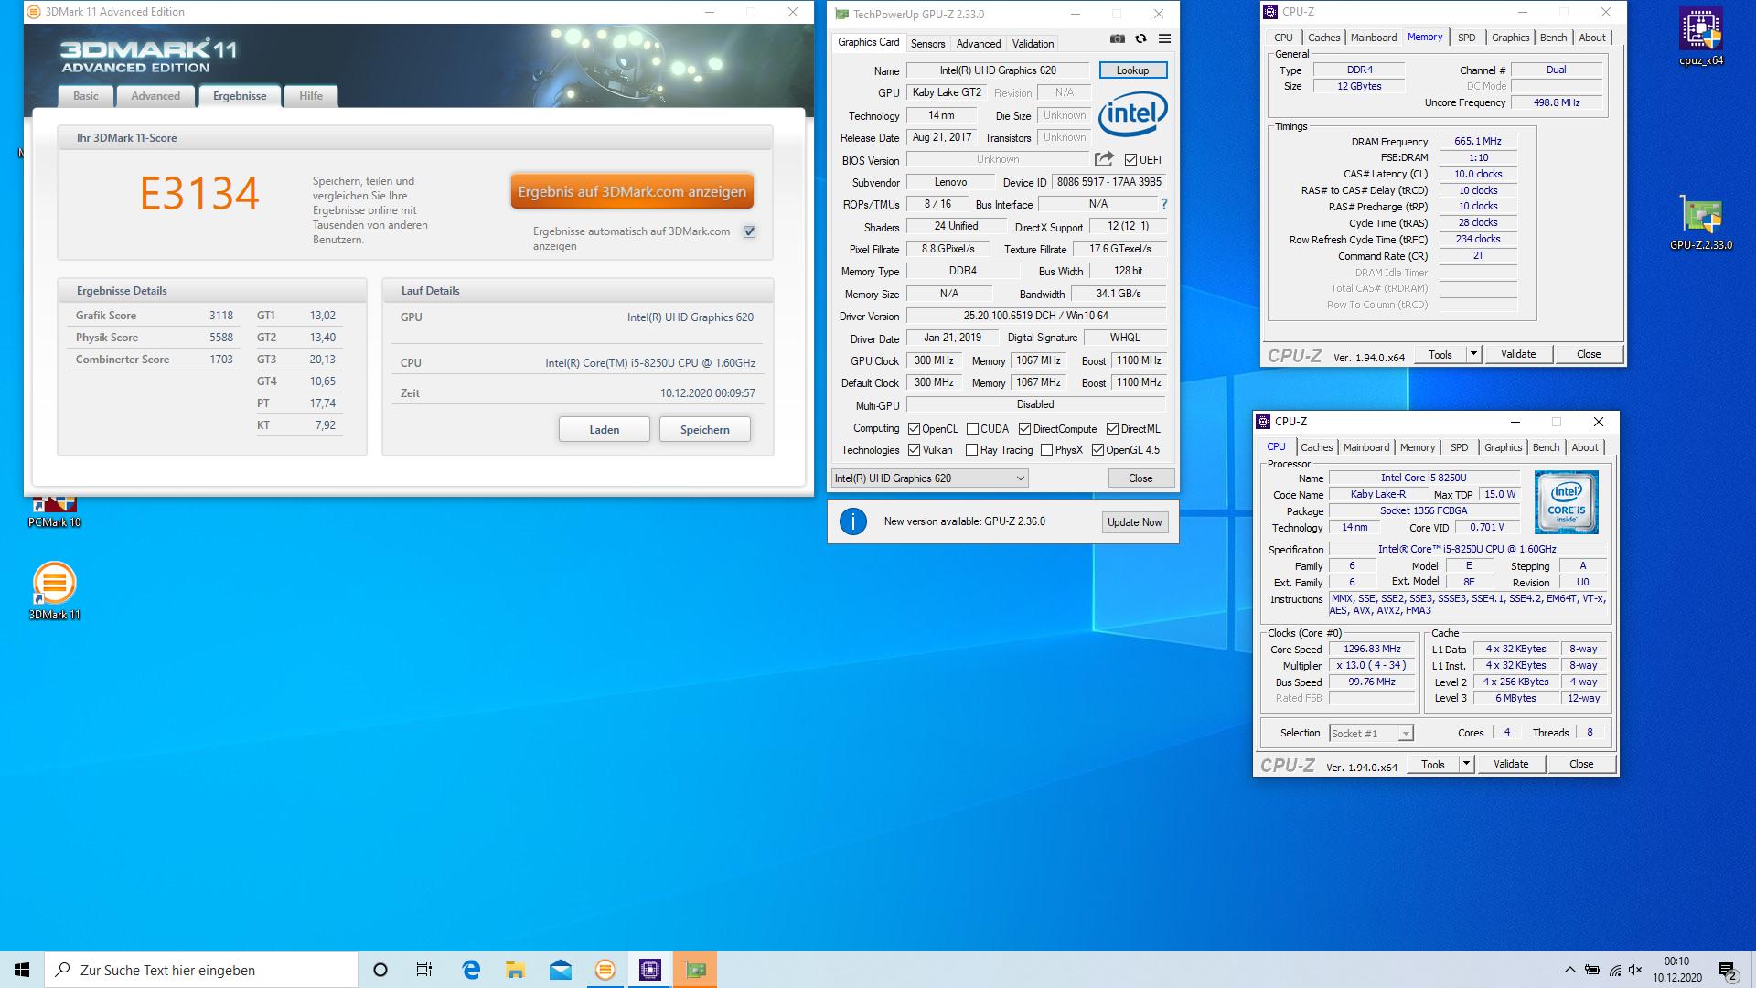
Task: Click the GPU Name field in GPU-Z
Action: pos(997,70)
